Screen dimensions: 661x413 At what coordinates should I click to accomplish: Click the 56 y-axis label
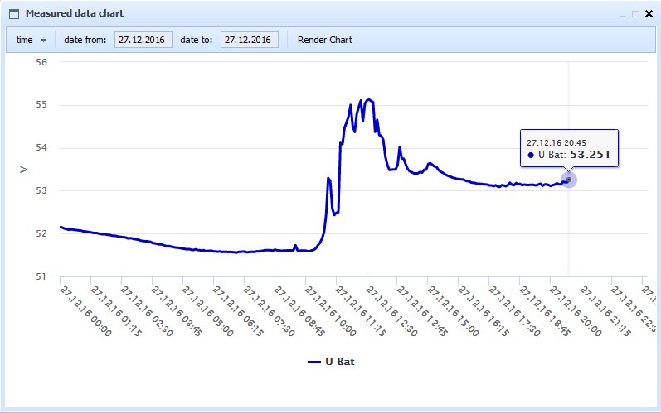click(41, 62)
